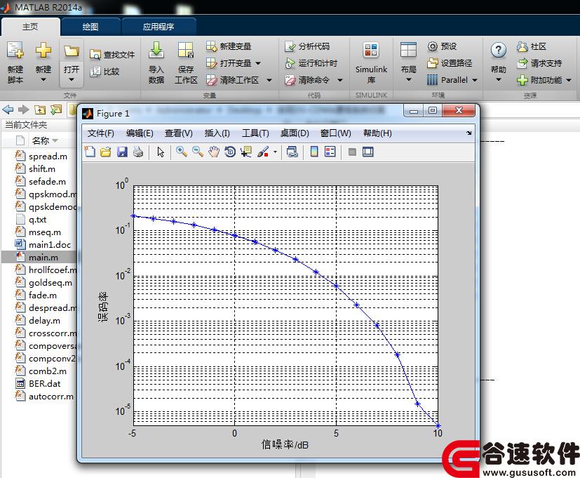Open the Edit menu 编辑(E) in Figure 1

click(140, 133)
